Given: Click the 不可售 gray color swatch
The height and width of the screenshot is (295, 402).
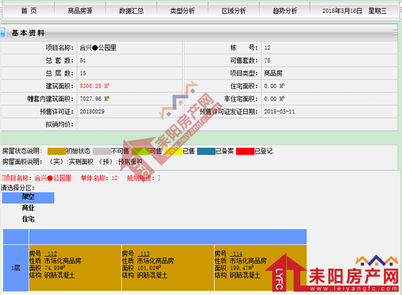Looking at the screenshot, I should pyautogui.click(x=102, y=151).
